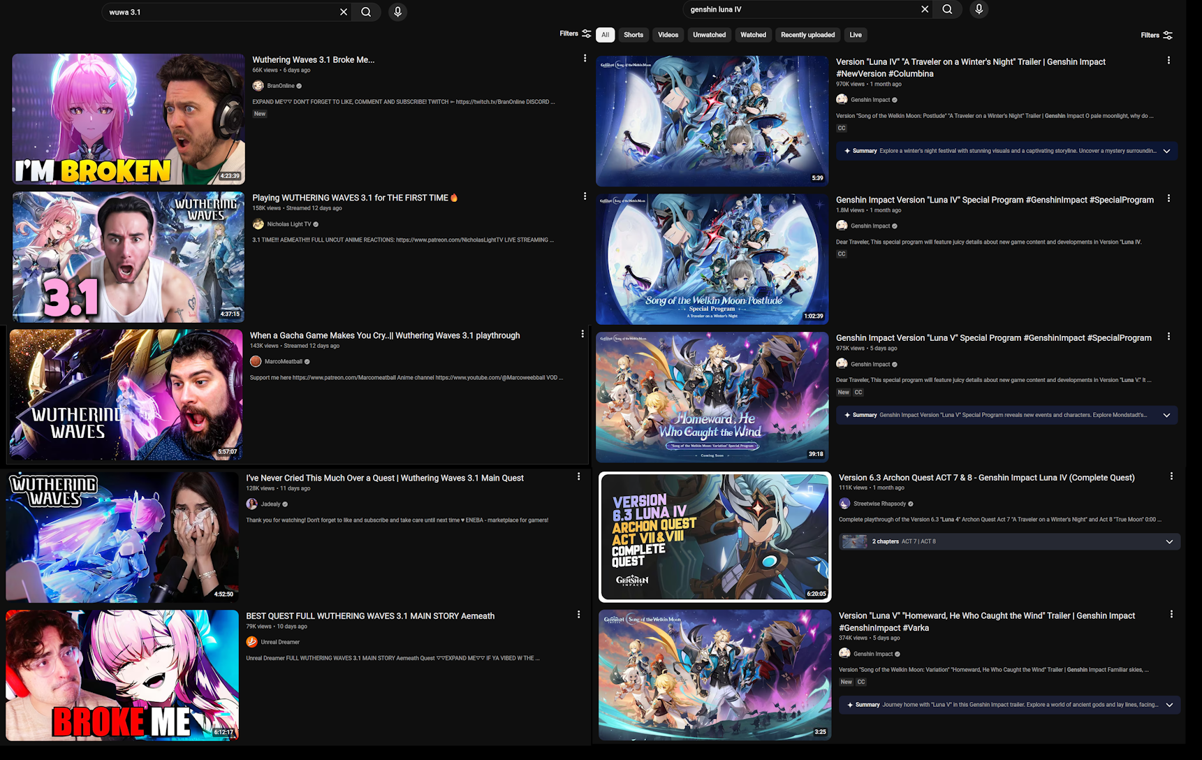
Task: Select the "Live" filter chip
Action: [x=856, y=35]
